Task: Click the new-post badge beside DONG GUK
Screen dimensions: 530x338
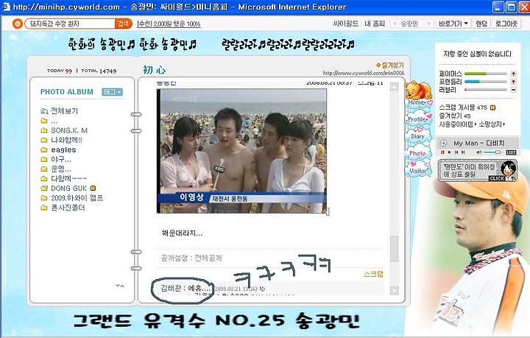Action: (93, 189)
